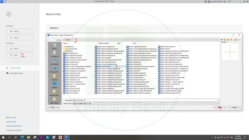Expand the Look in folder dropdown
Image resolution: width=249 pixels, height=140 pixels.
pyautogui.click(x=218, y=40)
